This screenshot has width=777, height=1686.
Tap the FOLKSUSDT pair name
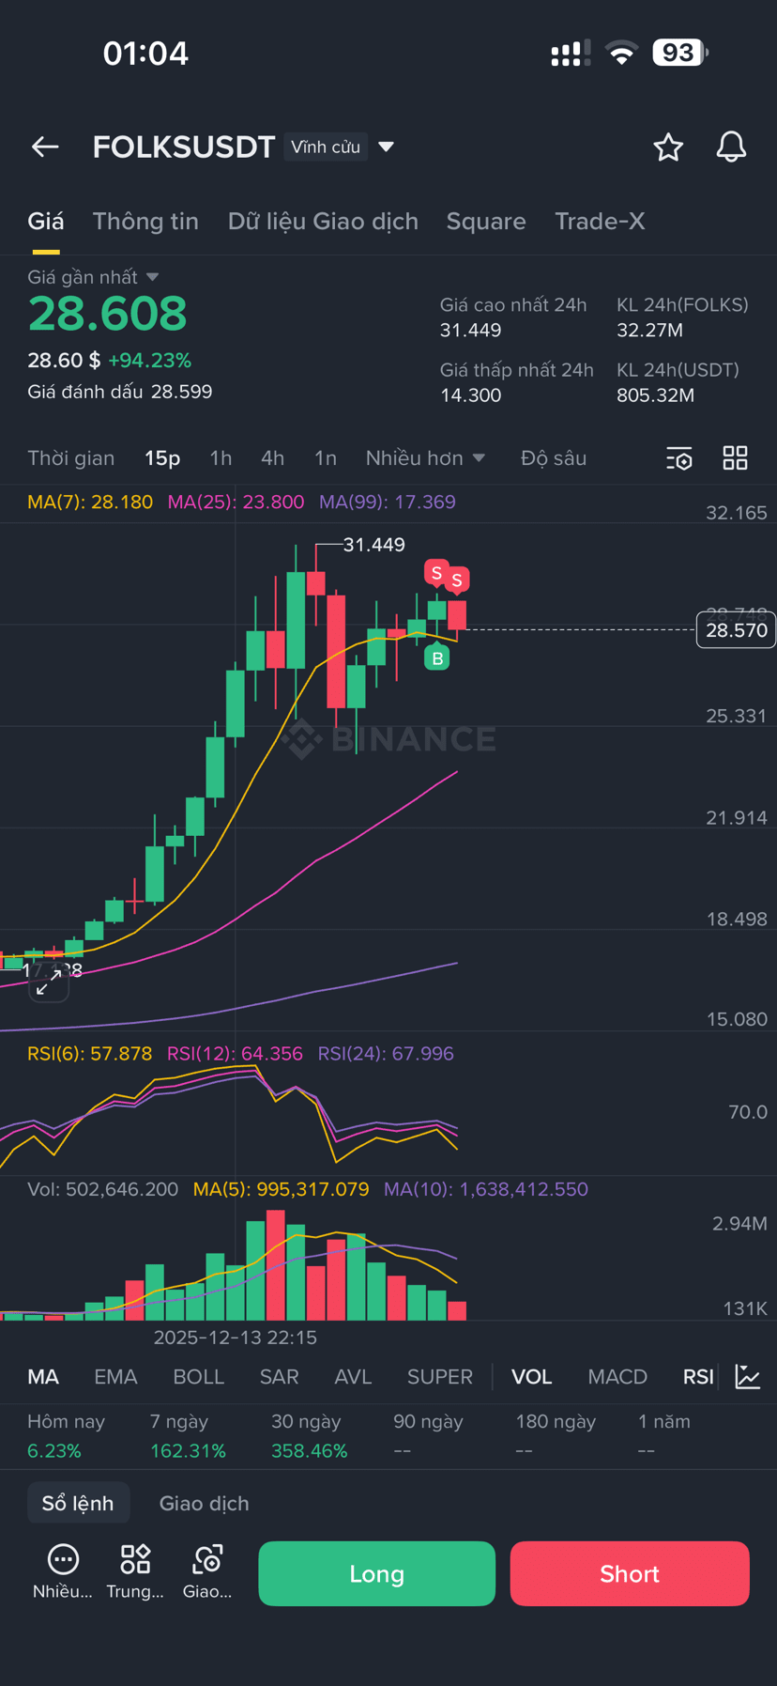click(x=183, y=147)
